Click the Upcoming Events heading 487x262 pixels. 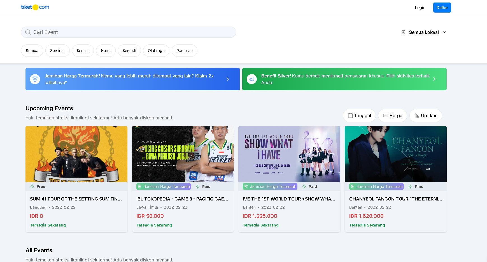tap(49, 108)
